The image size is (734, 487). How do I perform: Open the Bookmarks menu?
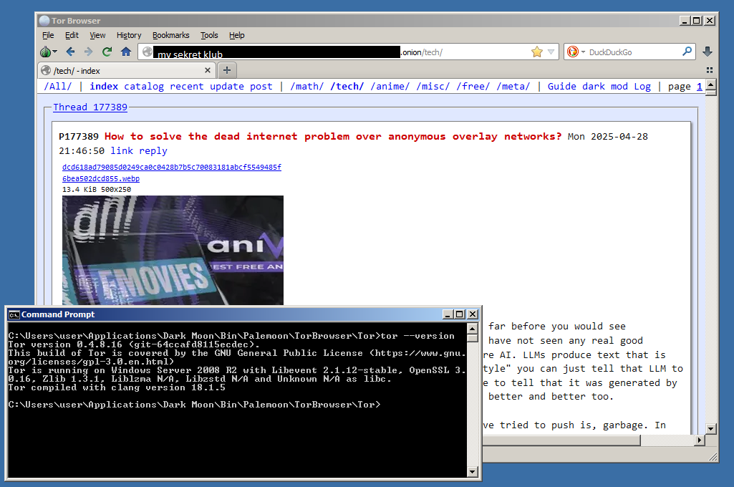(171, 35)
